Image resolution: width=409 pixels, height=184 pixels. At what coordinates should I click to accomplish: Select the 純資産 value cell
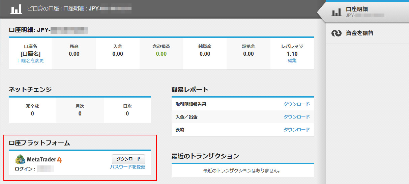pos(205,54)
